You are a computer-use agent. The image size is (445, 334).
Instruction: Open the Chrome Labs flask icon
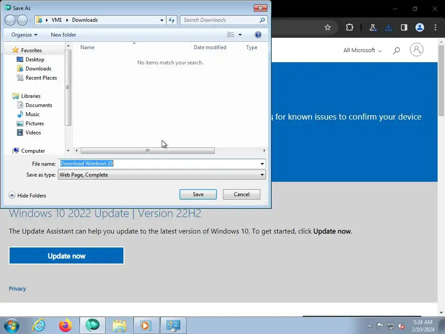(372, 27)
